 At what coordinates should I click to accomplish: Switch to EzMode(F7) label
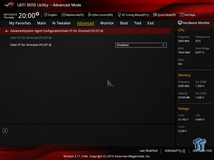pyautogui.click(x=173, y=151)
